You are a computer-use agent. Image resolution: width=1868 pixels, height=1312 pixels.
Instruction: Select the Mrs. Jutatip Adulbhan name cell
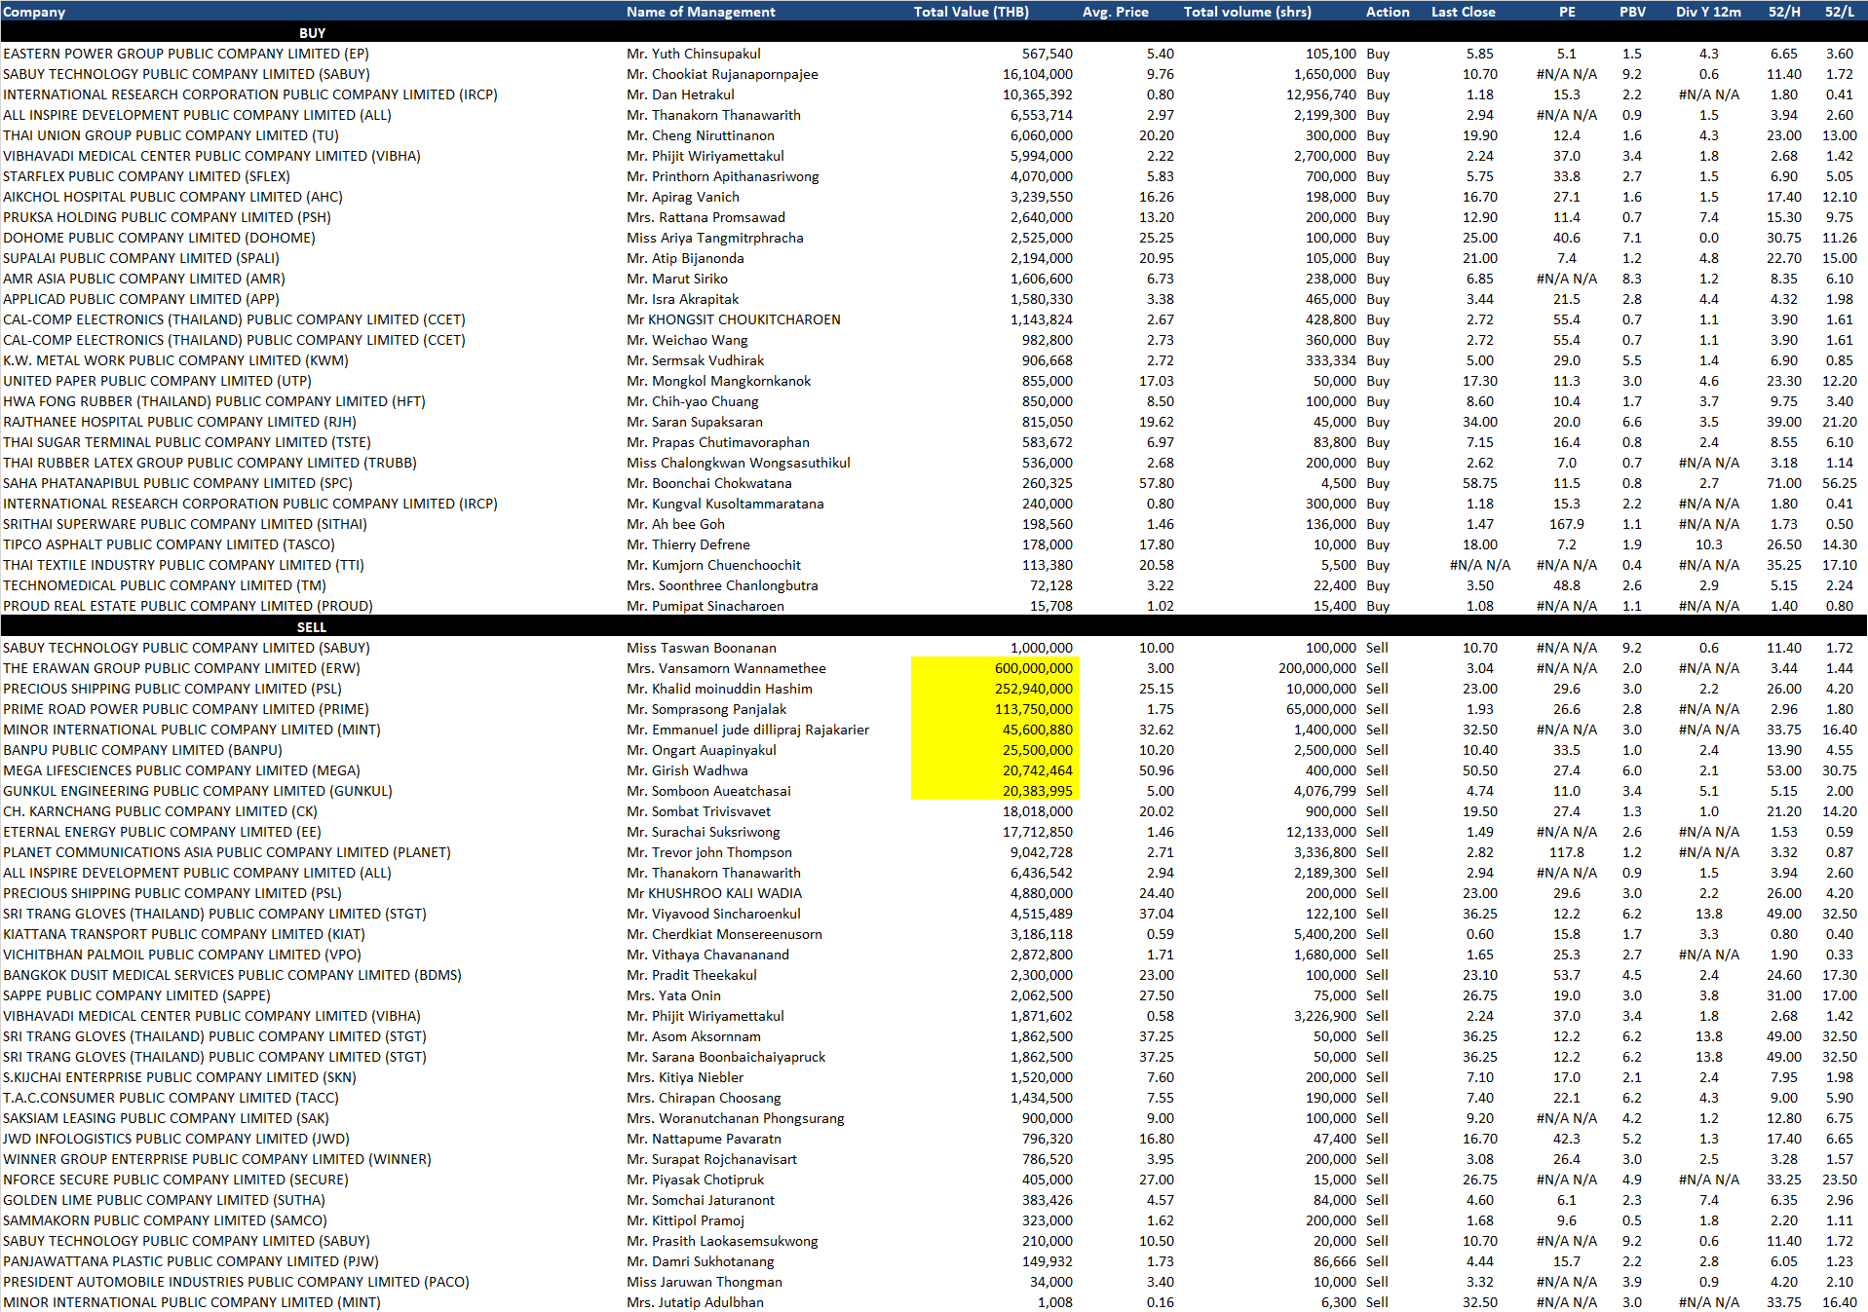click(695, 1302)
